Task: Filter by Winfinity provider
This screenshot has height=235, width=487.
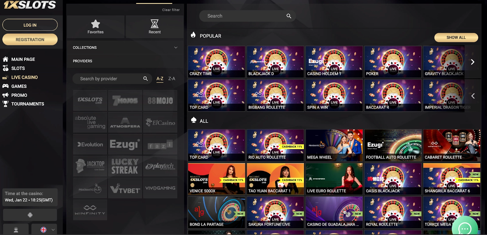Action: (90, 210)
